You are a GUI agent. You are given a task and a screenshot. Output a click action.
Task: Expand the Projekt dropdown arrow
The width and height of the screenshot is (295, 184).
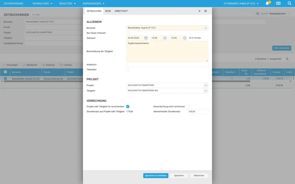[x=206, y=85]
